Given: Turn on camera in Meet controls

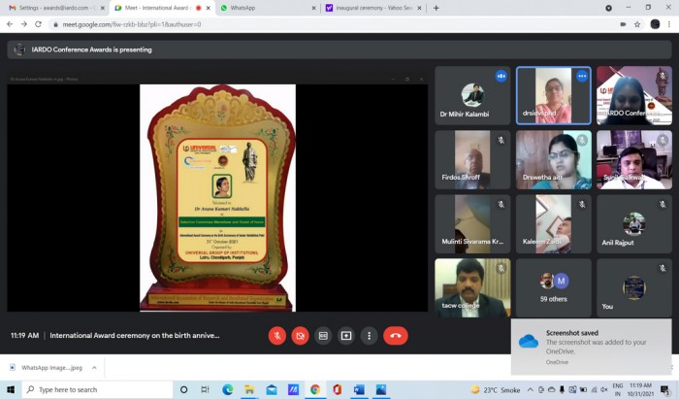Looking at the screenshot, I should (301, 336).
